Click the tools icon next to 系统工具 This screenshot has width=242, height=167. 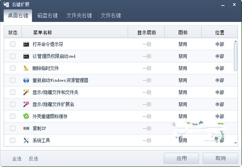pos(26,140)
